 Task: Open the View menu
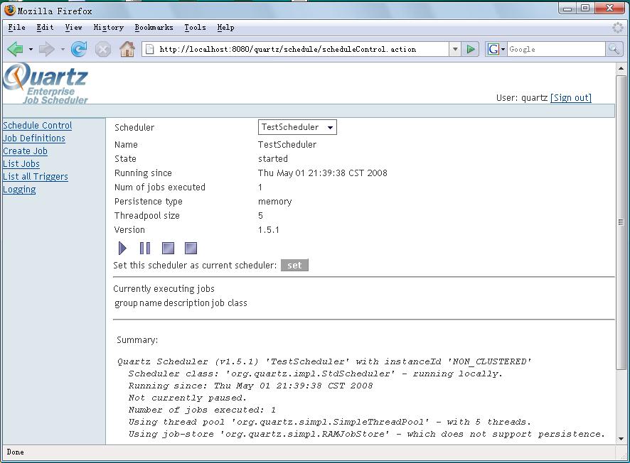pos(73,27)
